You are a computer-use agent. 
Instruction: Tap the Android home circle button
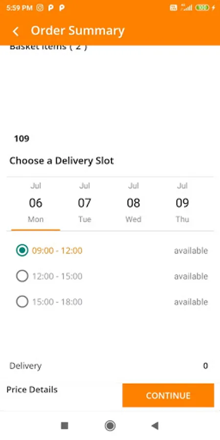110,426
